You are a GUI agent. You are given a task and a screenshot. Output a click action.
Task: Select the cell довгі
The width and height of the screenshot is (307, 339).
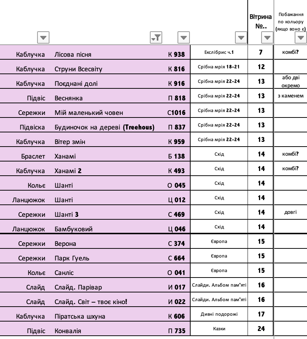291,212
